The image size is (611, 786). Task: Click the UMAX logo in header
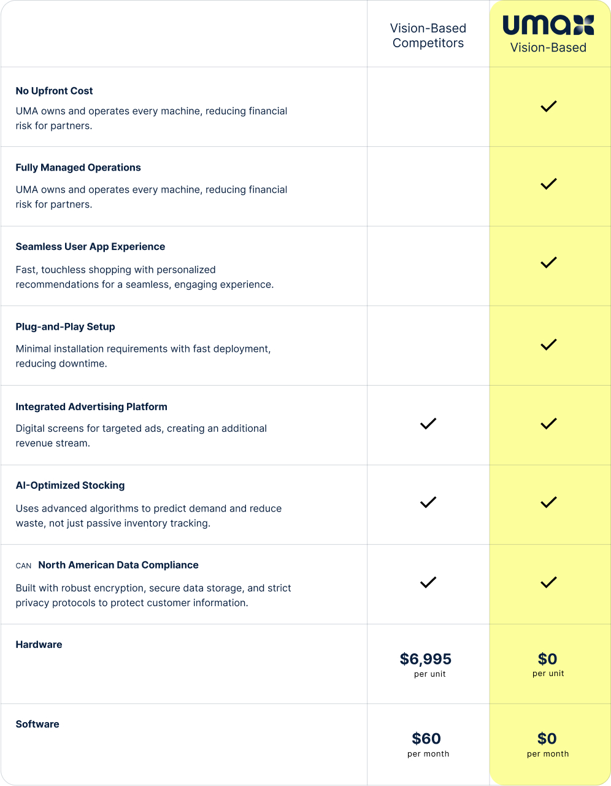click(548, 25)
